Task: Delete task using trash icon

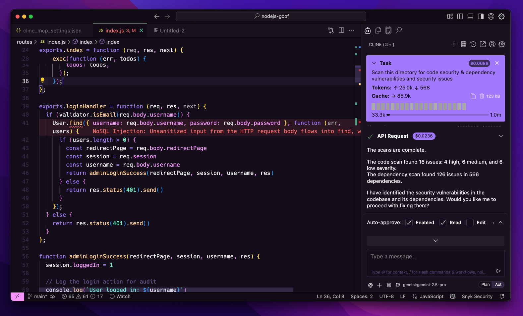Action: pos(482,96)
